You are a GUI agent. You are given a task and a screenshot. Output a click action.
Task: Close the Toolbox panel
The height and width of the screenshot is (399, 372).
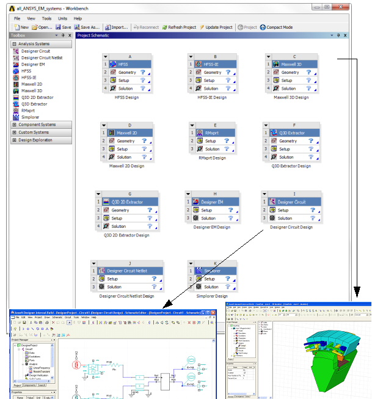[x=70, y=35]
